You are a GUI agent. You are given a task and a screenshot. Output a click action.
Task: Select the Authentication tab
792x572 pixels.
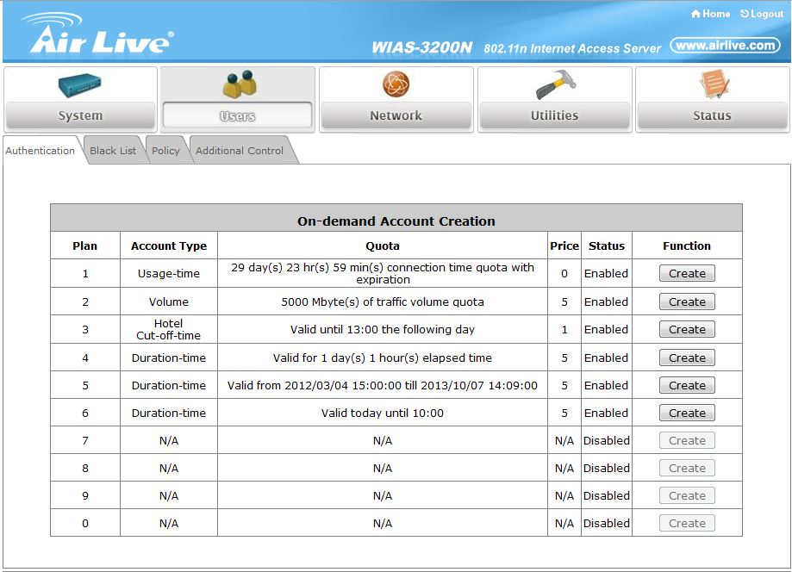41,151
